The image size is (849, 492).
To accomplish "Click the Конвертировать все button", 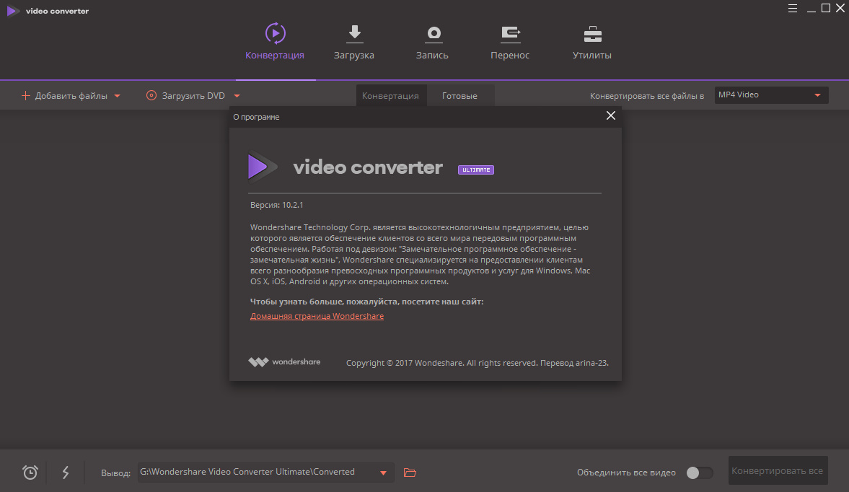I will (x=778, y=471).
